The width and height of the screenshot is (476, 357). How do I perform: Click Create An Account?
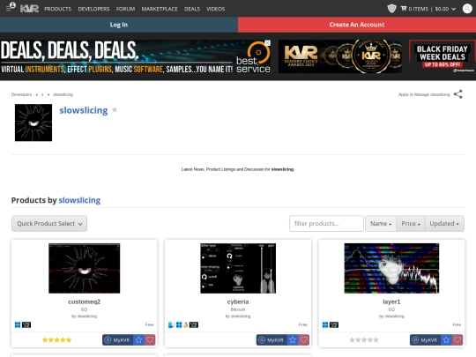coord(357,25)
